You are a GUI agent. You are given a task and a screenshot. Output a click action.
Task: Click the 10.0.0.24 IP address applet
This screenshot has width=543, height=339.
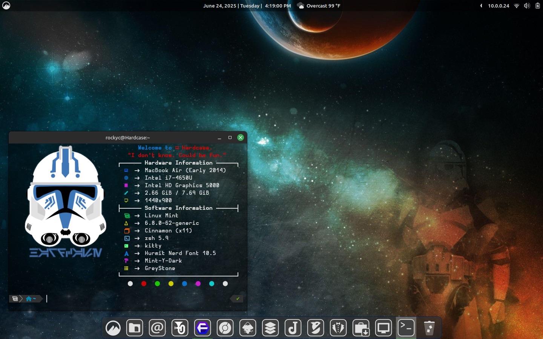point(499,6)
